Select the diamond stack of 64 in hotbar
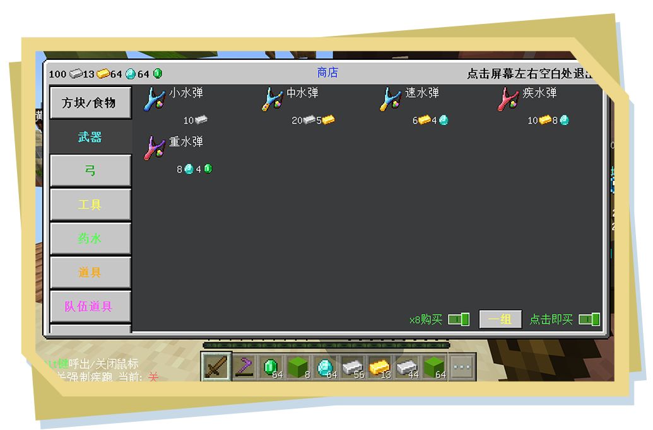653x430 pixels. click(x=326, y=367)
